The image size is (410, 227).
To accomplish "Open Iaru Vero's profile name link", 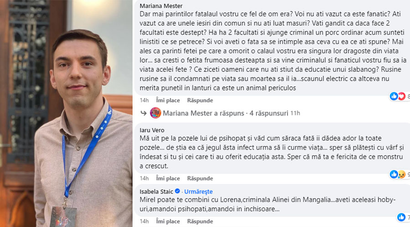I will (x=152, y=130).
